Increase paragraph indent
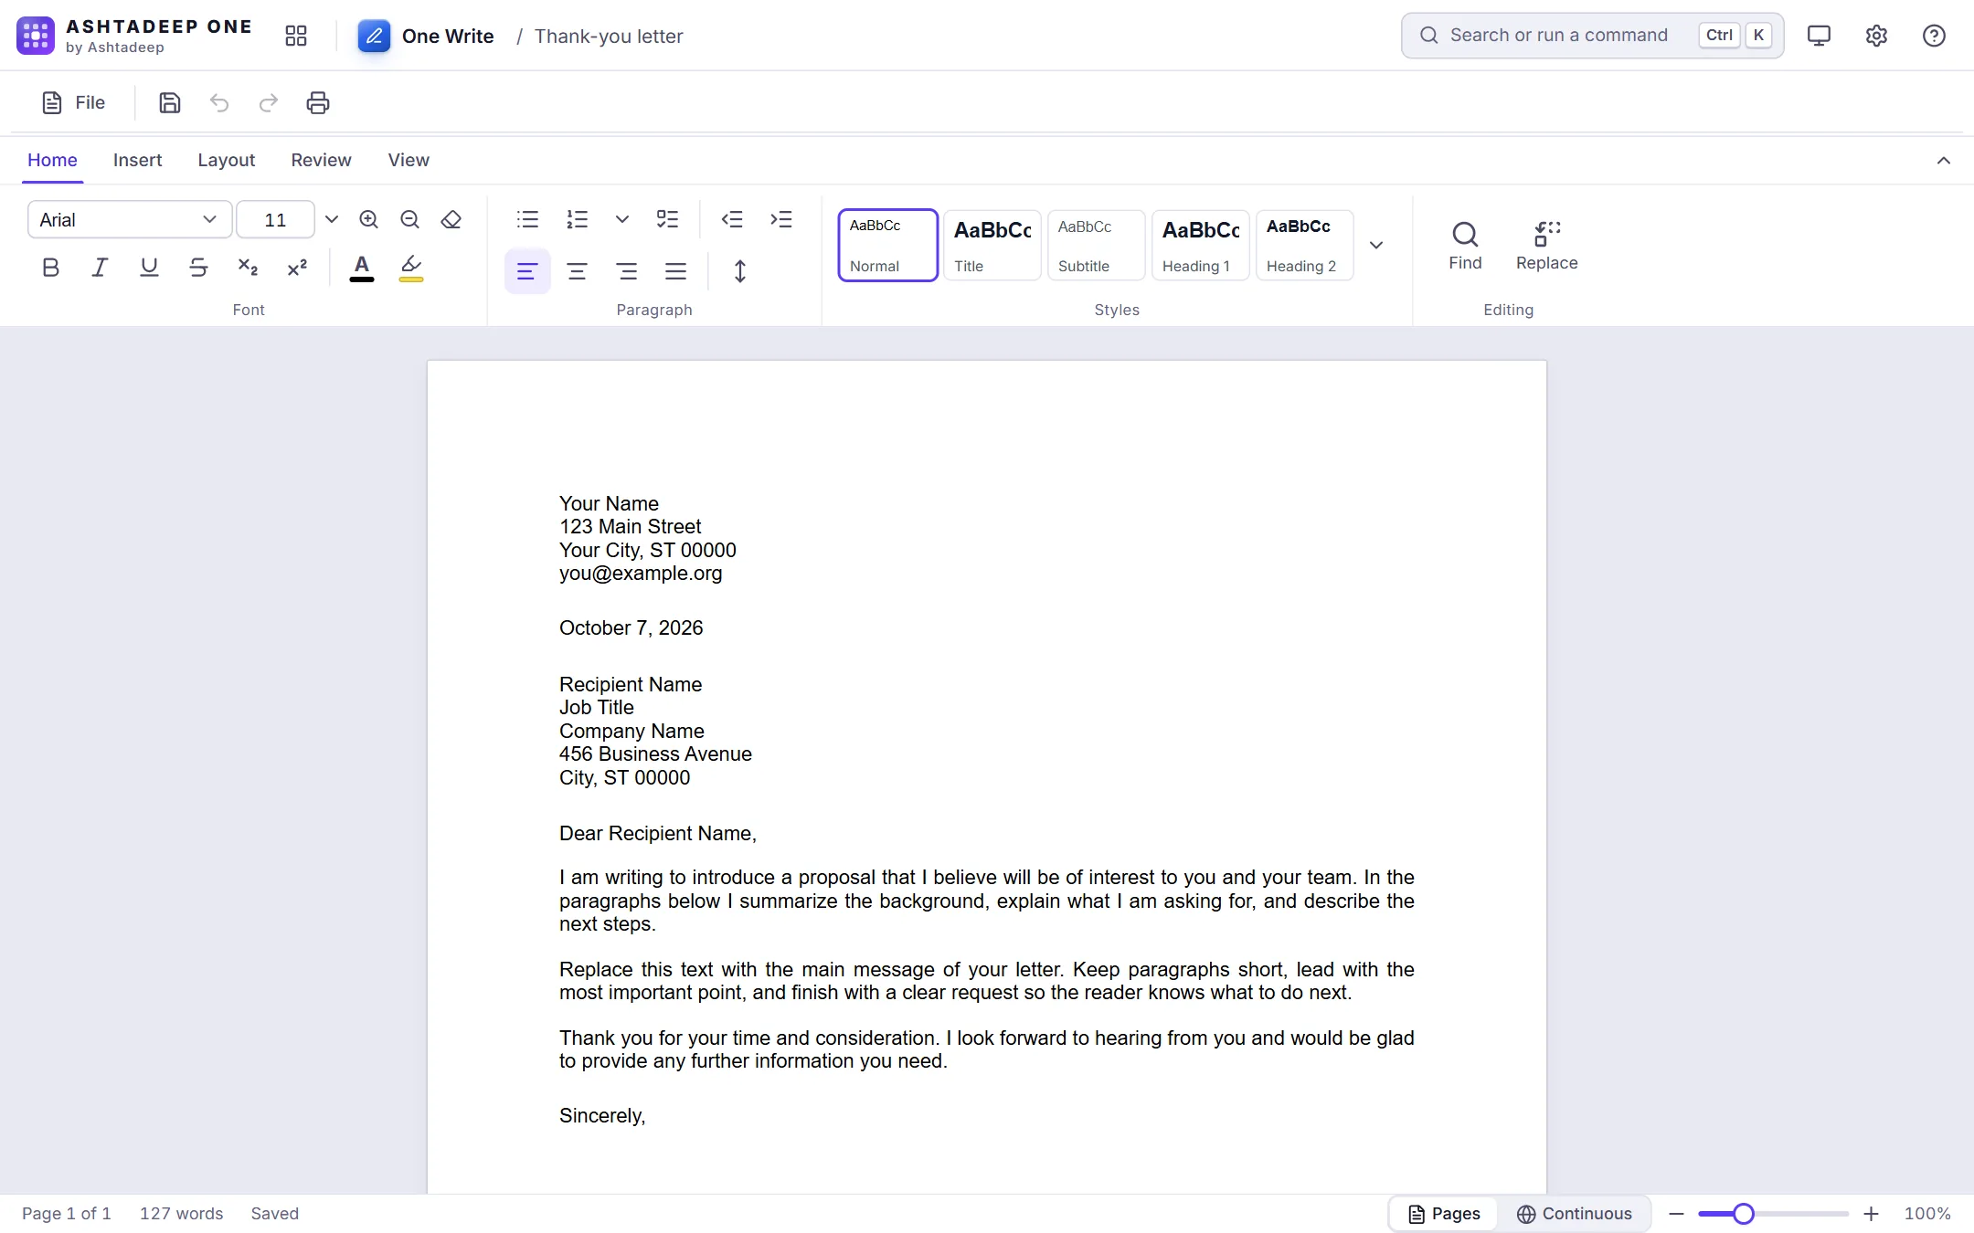The width and height of the screenshot is (1974, 1233). (781, 219)
